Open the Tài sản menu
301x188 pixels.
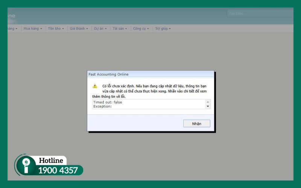click(120, 29)
